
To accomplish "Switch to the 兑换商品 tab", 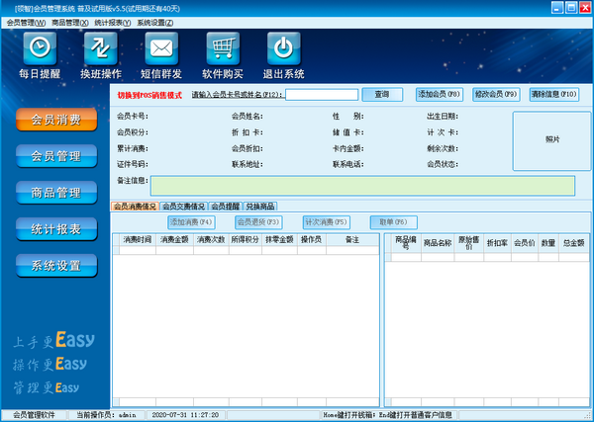I will click(260, 207).
